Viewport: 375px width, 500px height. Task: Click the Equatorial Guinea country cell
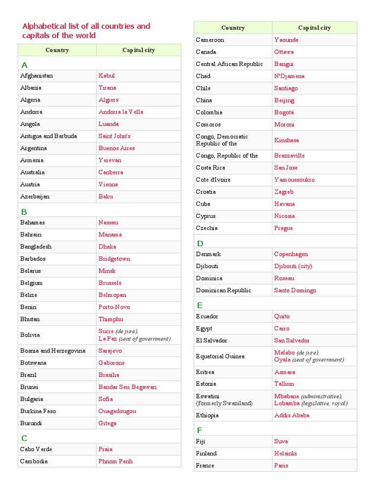[220, 356]
